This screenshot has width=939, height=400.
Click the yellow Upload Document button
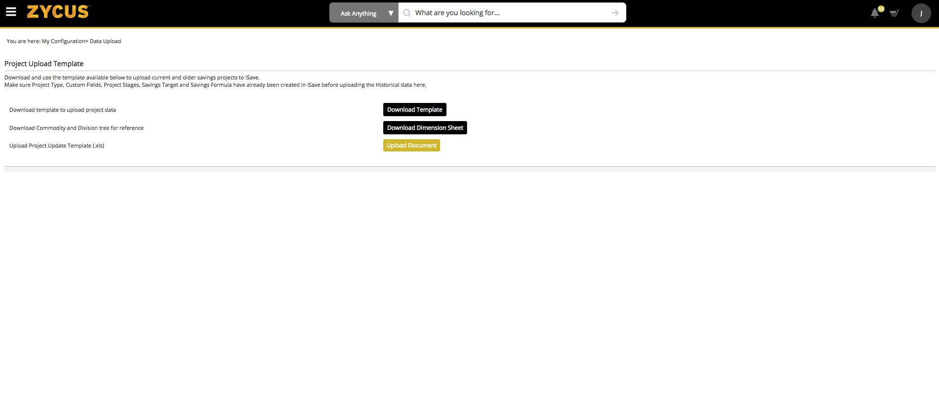(411, 146)
